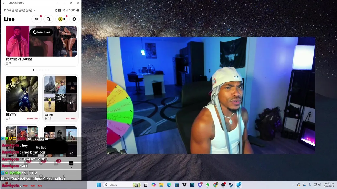Tap the +3 overlay on games room
337x189 pixels.
pyautogui.click(x=71, y=103)
